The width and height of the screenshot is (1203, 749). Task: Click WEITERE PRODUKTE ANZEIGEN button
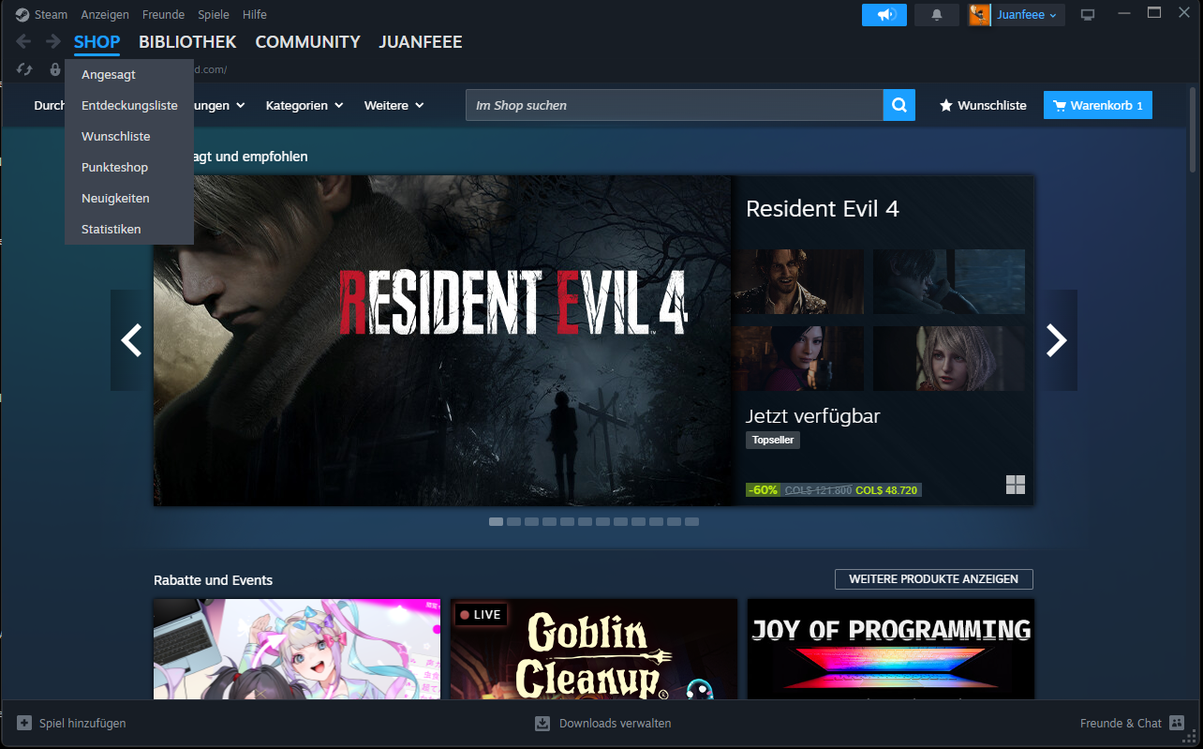point(933,579)
